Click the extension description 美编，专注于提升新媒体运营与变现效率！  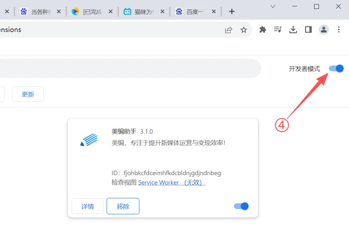(x=168, y=143)
